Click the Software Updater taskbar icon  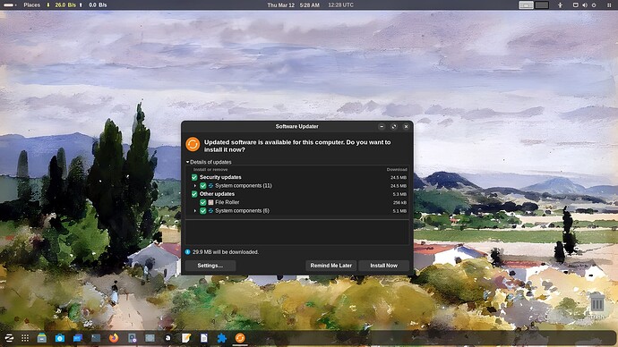coord(240,338)
